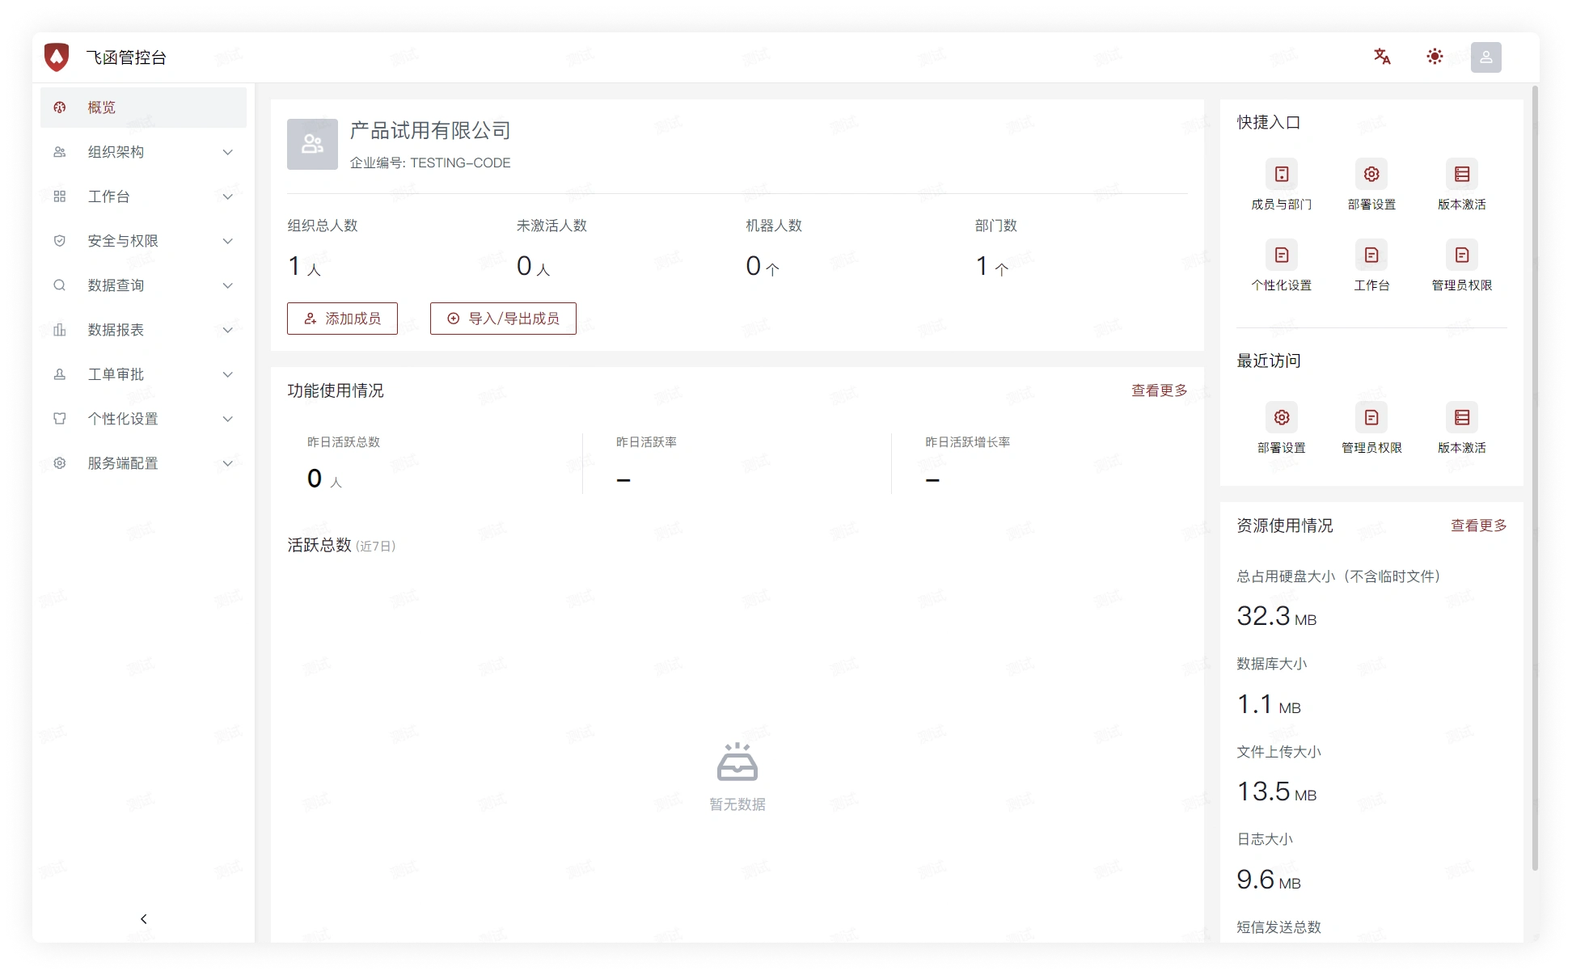Click the 工作台 grid icon in sidebar

click(x=60, y=196)
